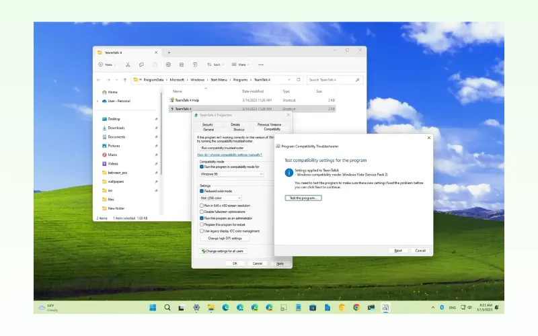This screenshot has width=538, height=336.
Task: Switch to the Security tab in Properties
Action: [208, 124]
